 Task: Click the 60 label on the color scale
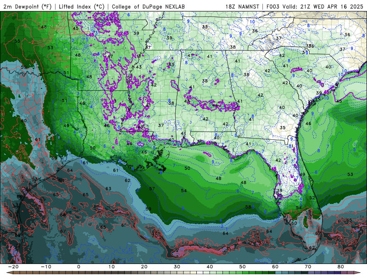click(x=275, y=267)
